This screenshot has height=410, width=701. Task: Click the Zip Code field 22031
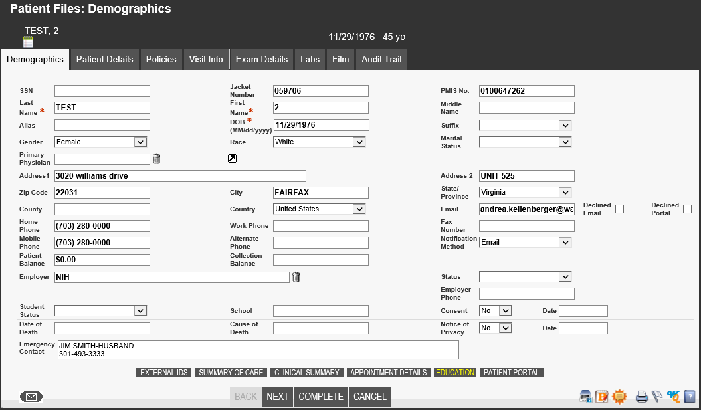point(102,192)
